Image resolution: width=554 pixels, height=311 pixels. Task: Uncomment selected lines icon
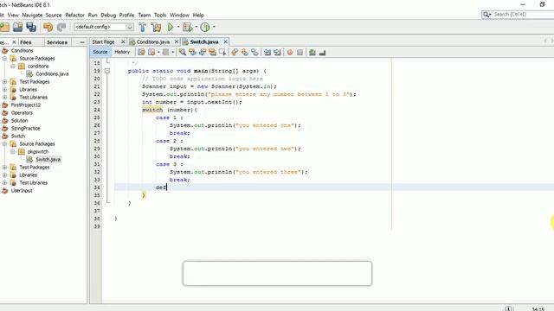point(322,53)
